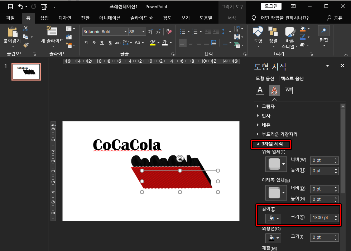This screenshot has width=351, height=251.
Task: Toggle italic text formatting
Action: pos(94,43)
